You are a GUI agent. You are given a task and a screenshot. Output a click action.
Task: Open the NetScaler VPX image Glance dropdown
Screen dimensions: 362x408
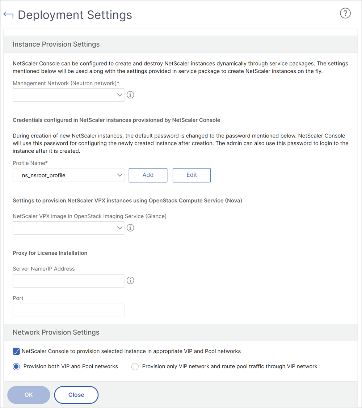[68, 228]
